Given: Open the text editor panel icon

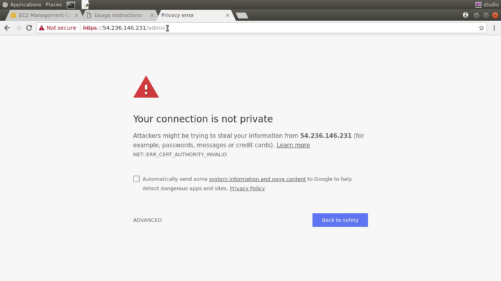Looking at the screenshot, I should pyautogui.click(x=85, y=5).
